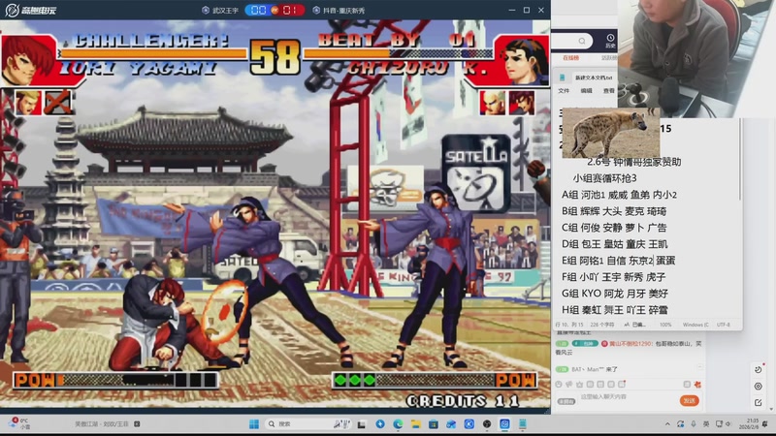
Task: Open the target settings icon on right sidebar
Action: tap(759, 386)
